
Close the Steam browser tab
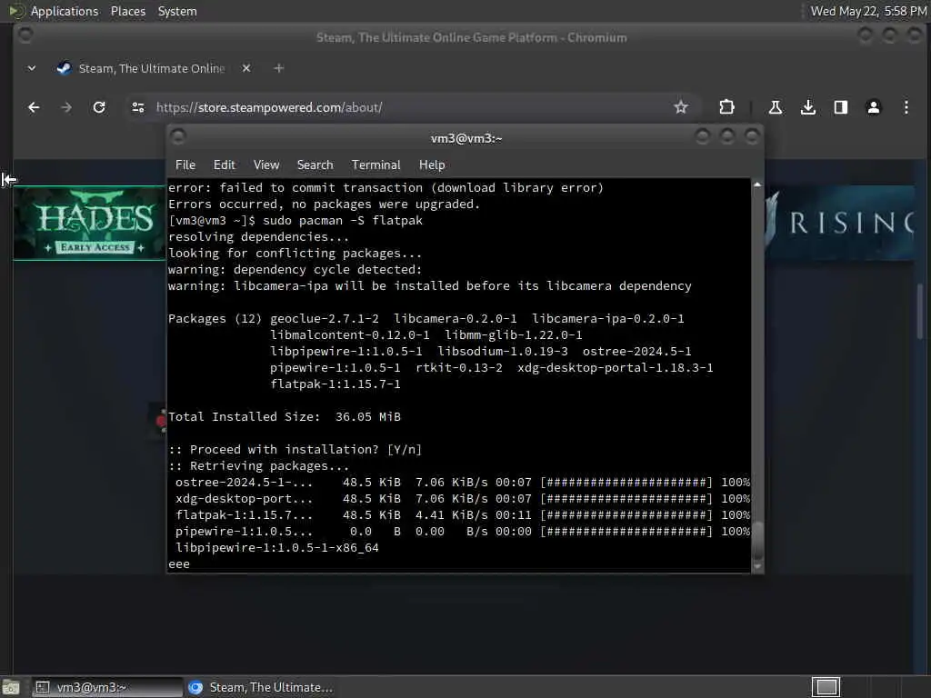246,68
